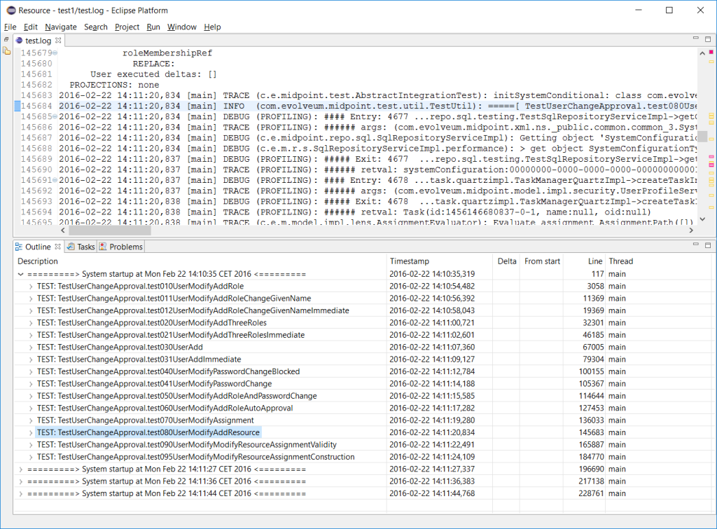Screen dimensions: 717x529
Task: Collapse the first System startup tree node
Action: click(x=22, y=274)
